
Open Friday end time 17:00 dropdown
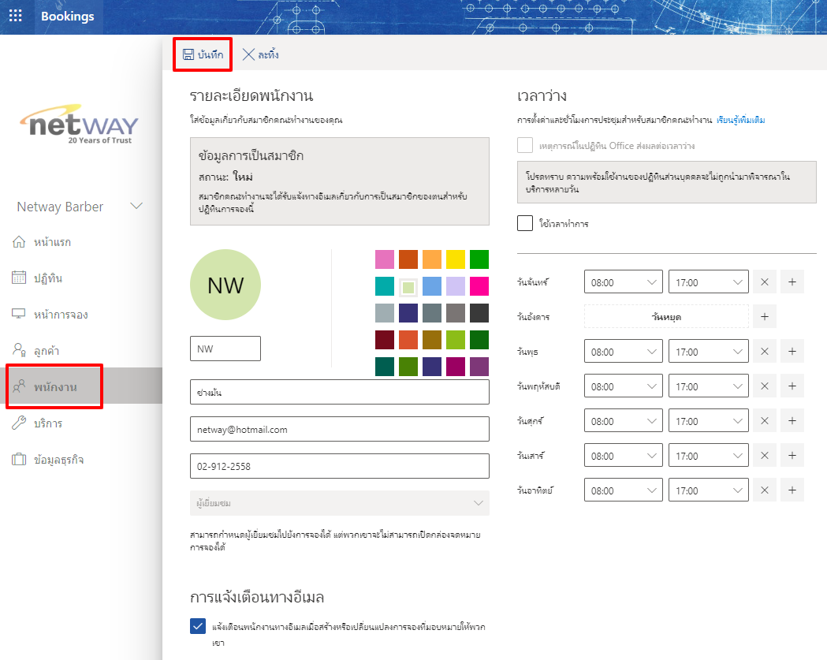click(708, 421)
